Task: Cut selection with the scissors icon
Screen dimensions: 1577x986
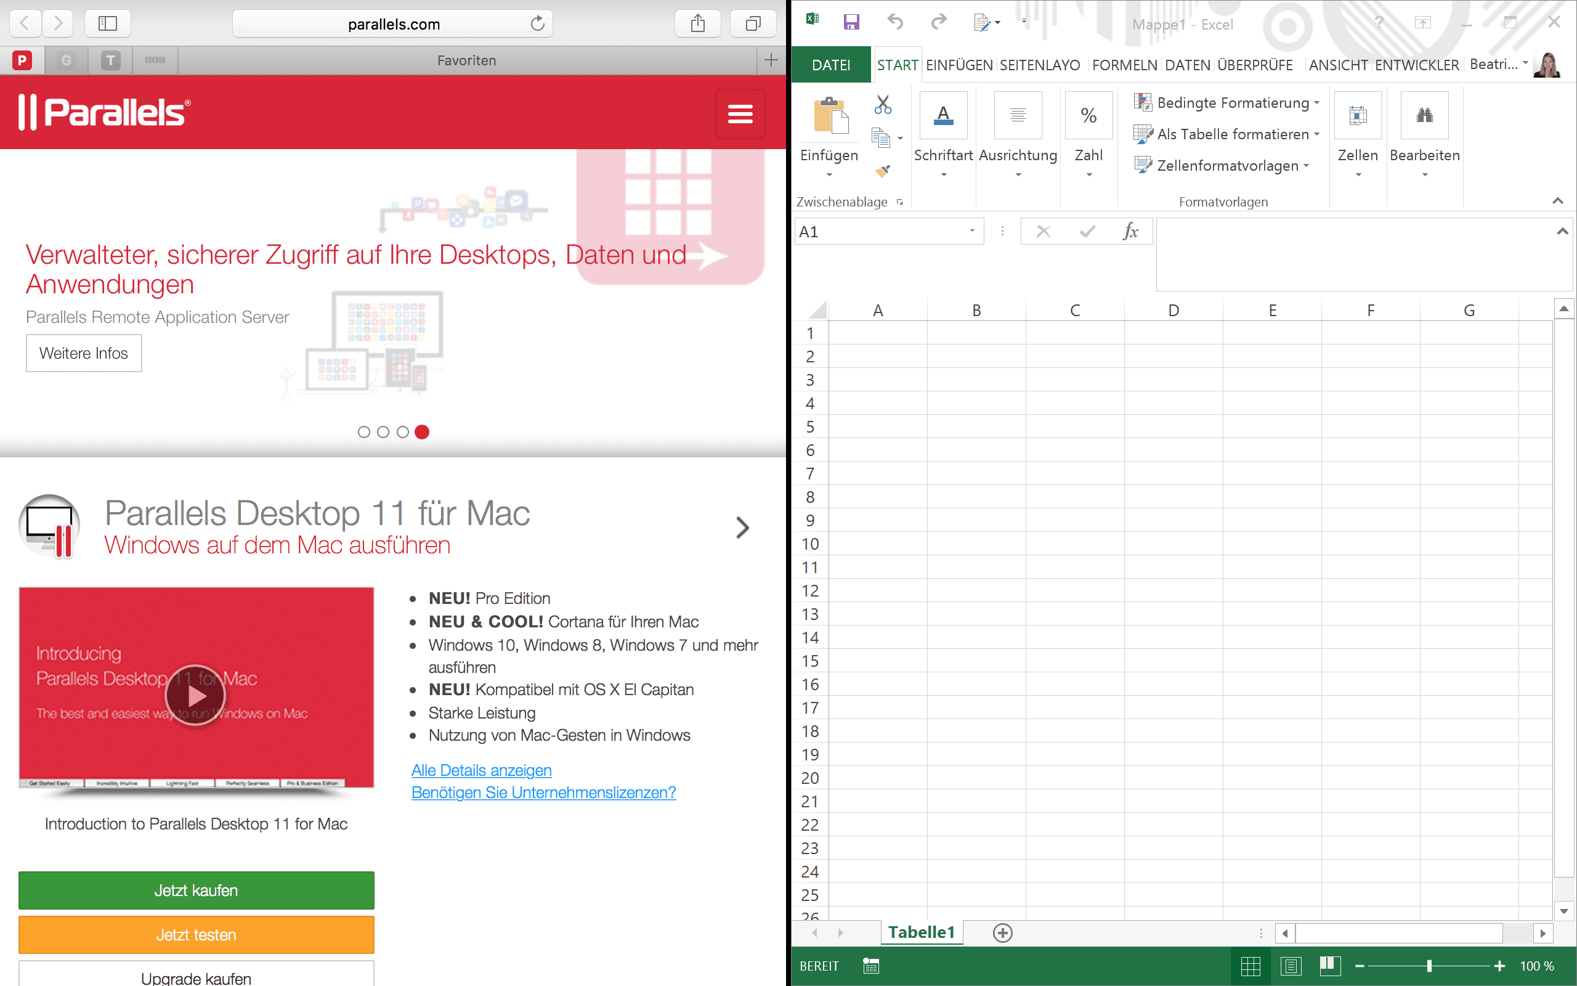Action: point(883,104)
